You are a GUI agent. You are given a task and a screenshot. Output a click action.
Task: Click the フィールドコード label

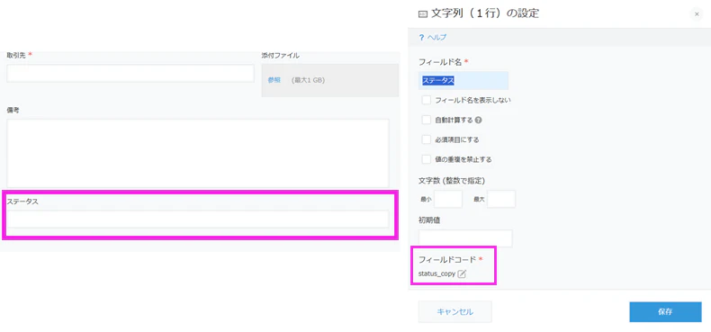[x=447, y=259]
